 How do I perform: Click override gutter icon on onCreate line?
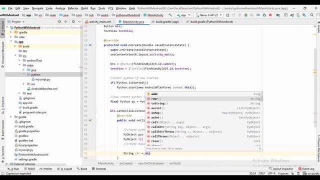pos(90,45)
